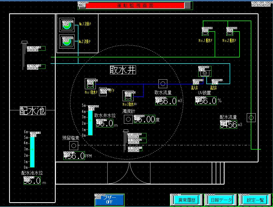Image resolution: width=273 pixels, height=207 pixels.
Task: Toggle the ブザー OFF switch
Action: (x=110, y=200)
